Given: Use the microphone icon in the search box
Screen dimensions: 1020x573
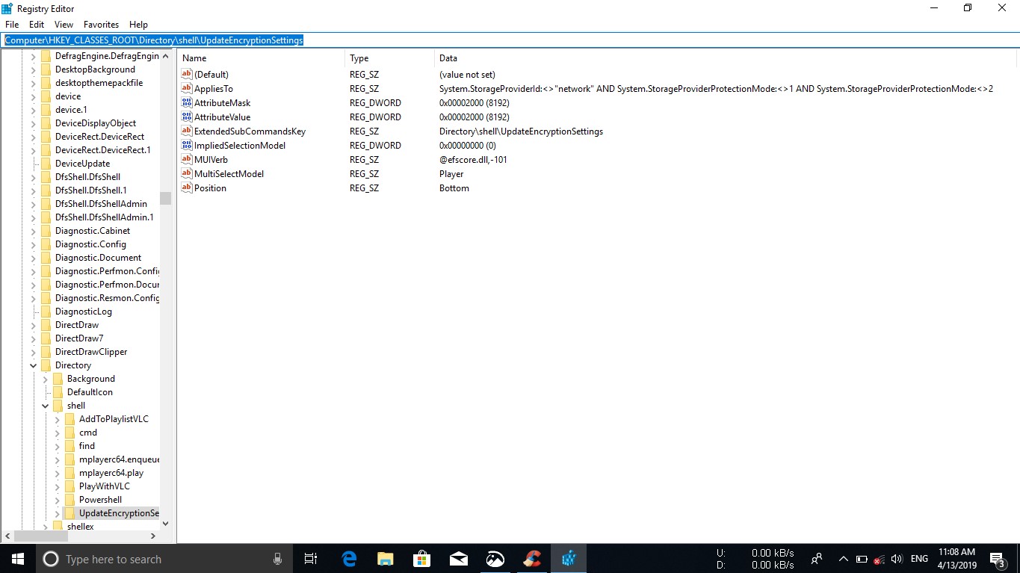Looking at the screenshot, I should [277, 559].
